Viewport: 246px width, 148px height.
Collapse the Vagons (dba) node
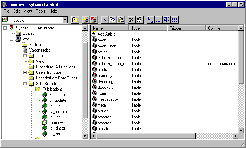(x=18, y=50)
